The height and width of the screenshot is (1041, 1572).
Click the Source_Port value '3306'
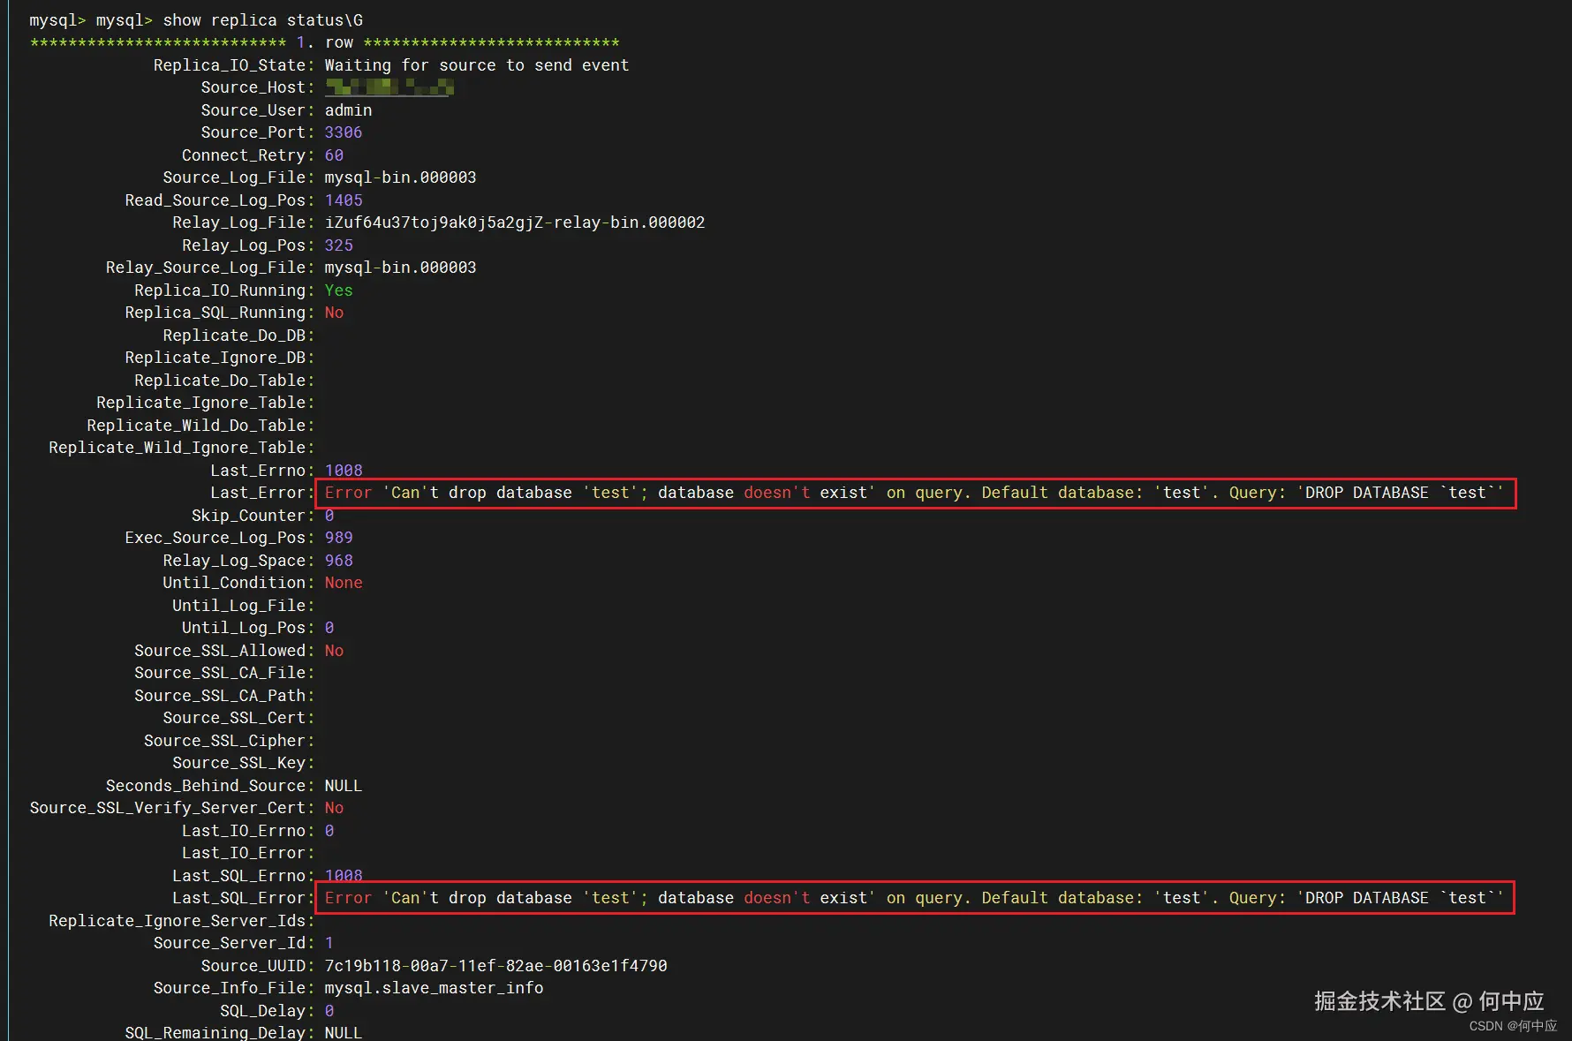(344, 132)
